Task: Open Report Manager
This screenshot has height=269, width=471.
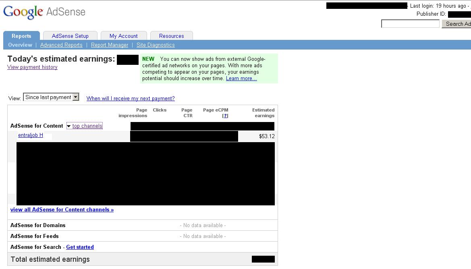Action: (110, 45)
